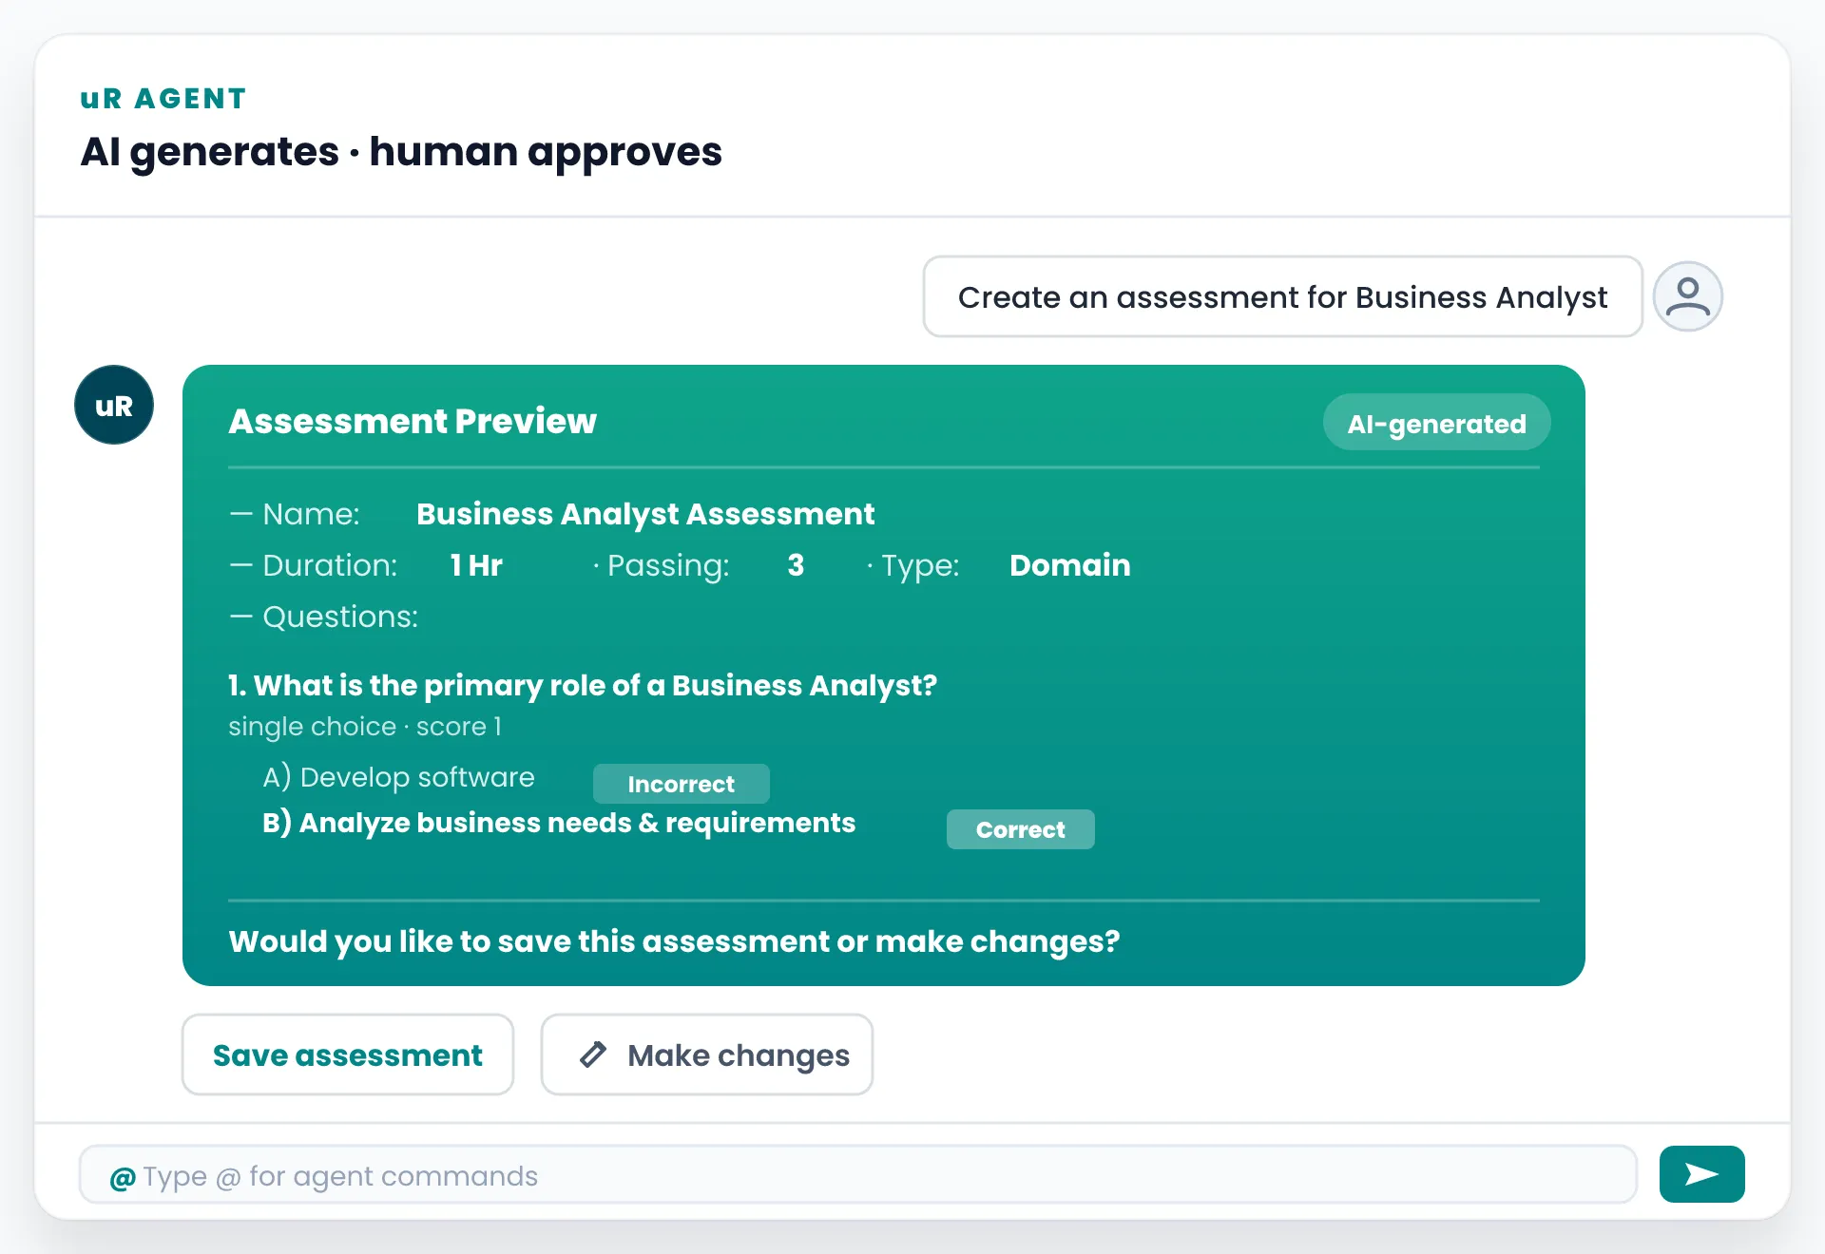Click the Correct tag on option B
This screenshot has height=1254, width=1825.
(x=1020, y=829)
